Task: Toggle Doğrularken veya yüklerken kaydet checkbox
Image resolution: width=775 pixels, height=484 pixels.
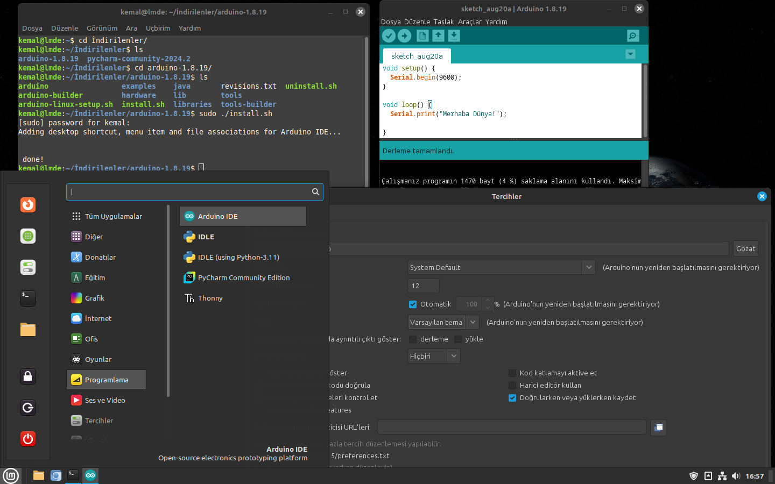Action: [x=512, y=398]
